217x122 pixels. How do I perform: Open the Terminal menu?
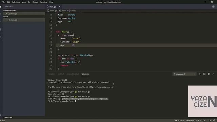[x=44, y=2]
